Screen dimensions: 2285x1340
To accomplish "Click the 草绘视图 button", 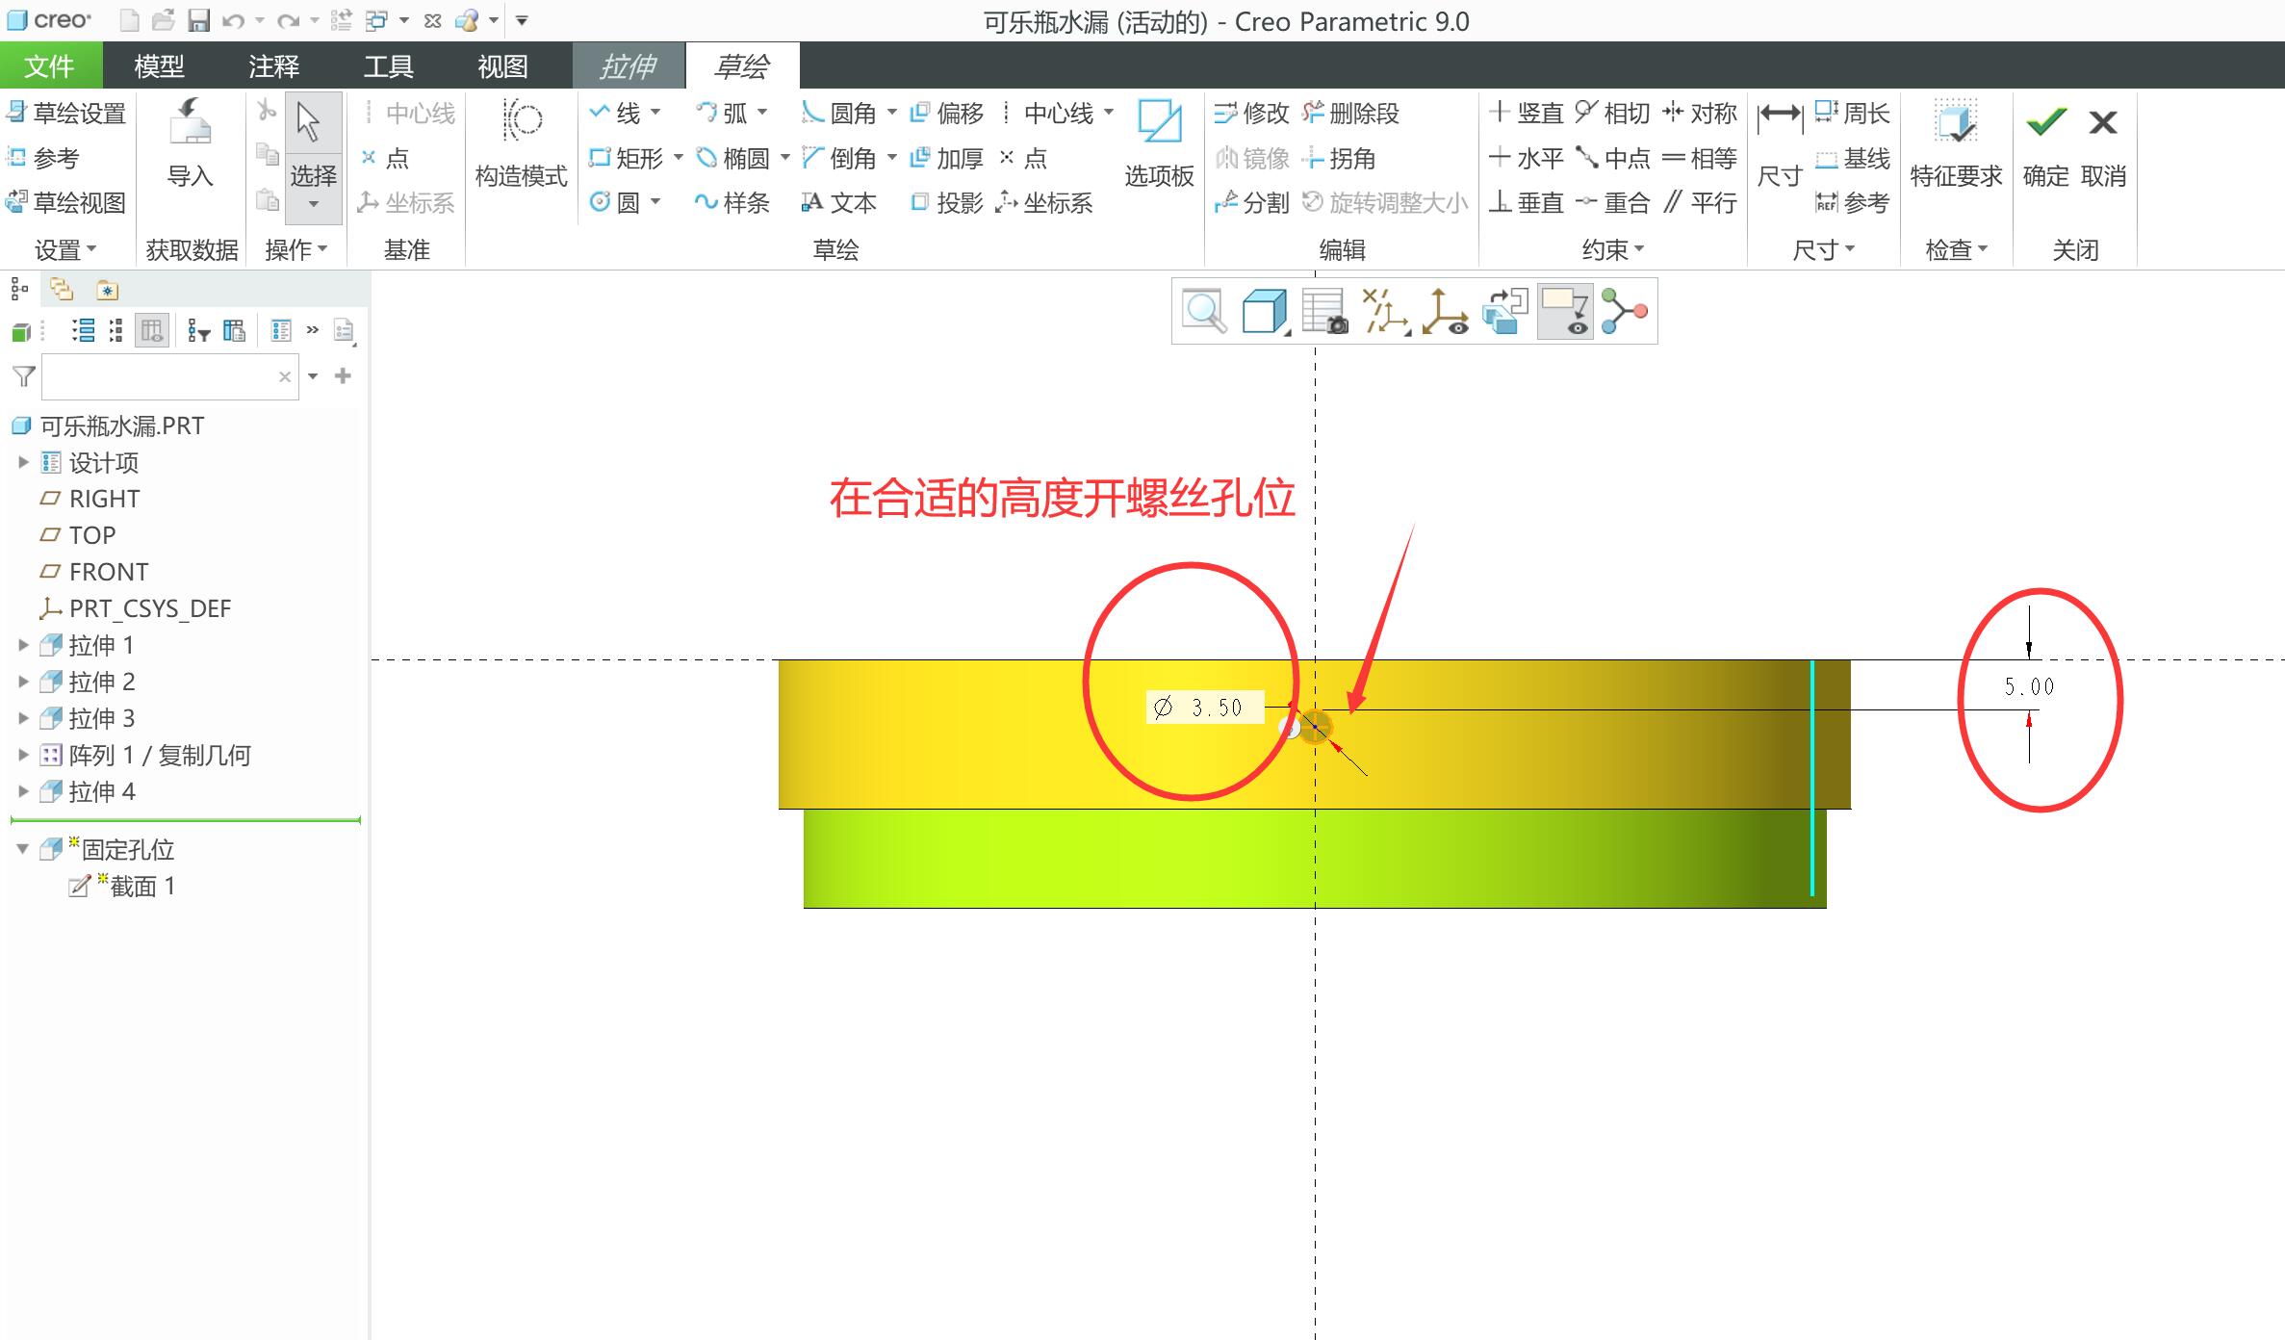I will point(65,202).
